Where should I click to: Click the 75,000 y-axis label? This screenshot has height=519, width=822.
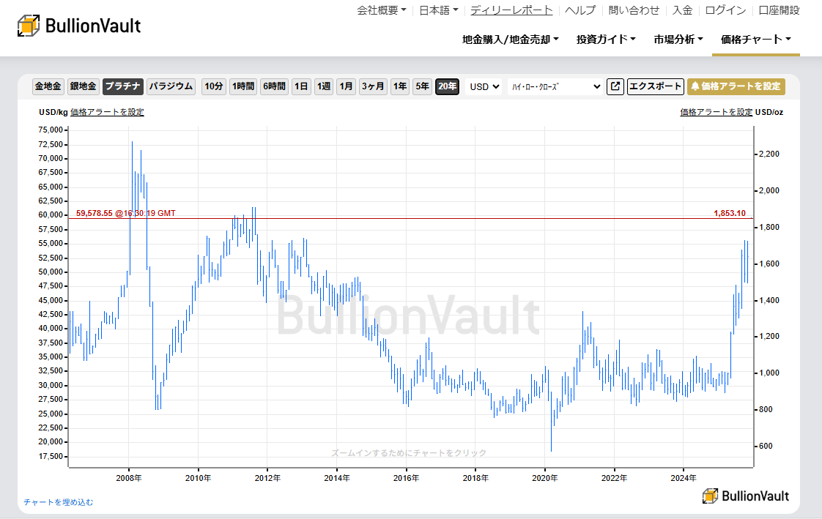[51, 130]
